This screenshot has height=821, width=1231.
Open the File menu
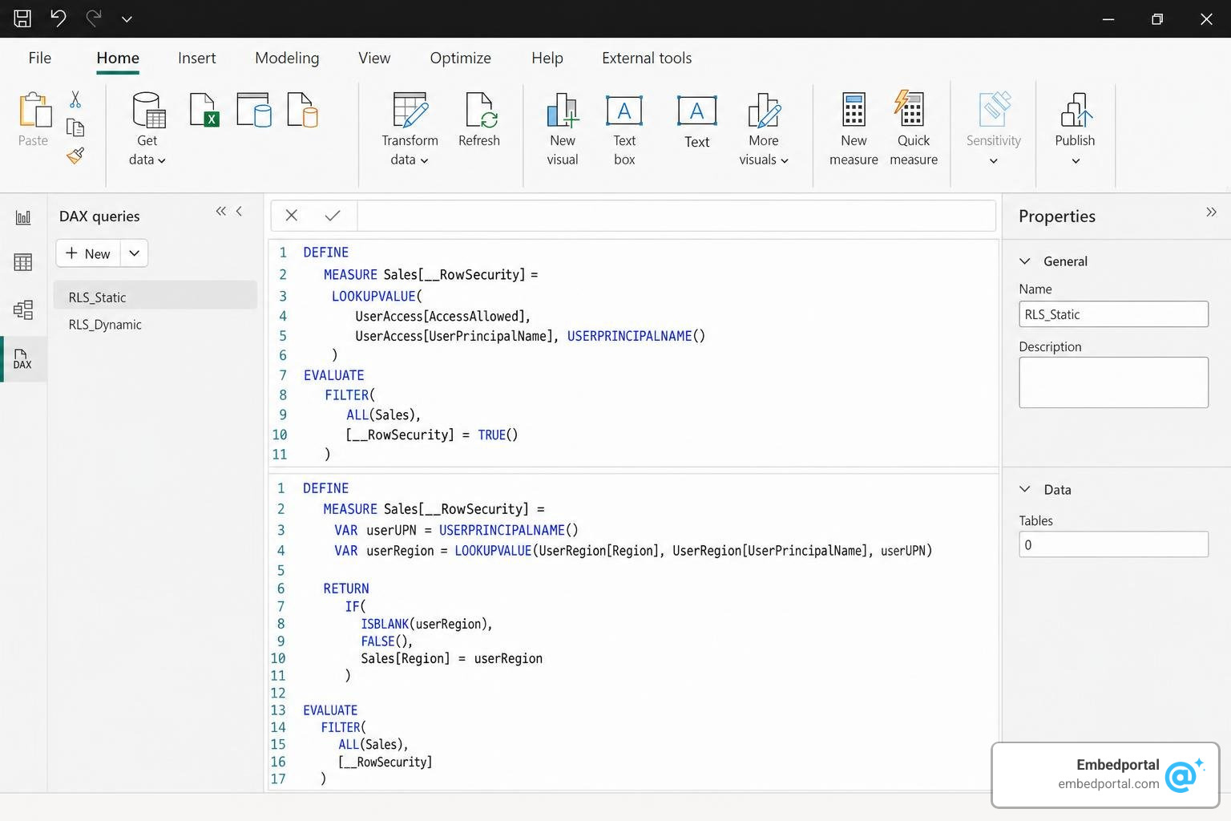click(40, 58)
